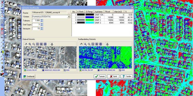Click the light gray K.Renk swatch for SINIF 1

(81, 17)
